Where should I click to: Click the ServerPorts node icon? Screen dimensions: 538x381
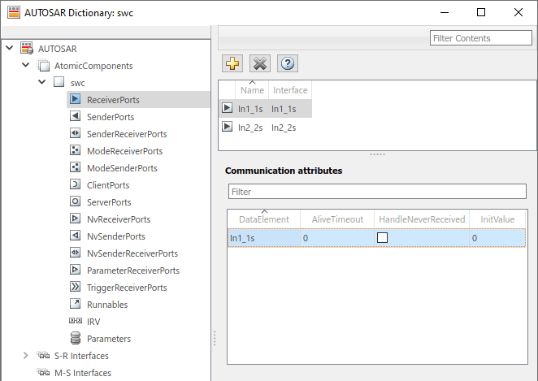pyautogui.click(x=75, y=202)
